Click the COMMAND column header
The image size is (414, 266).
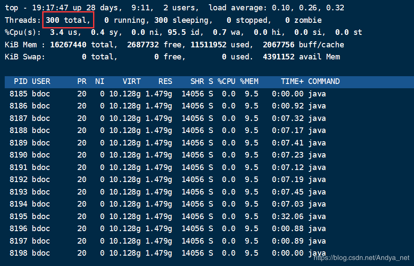[x=324, y=81]
